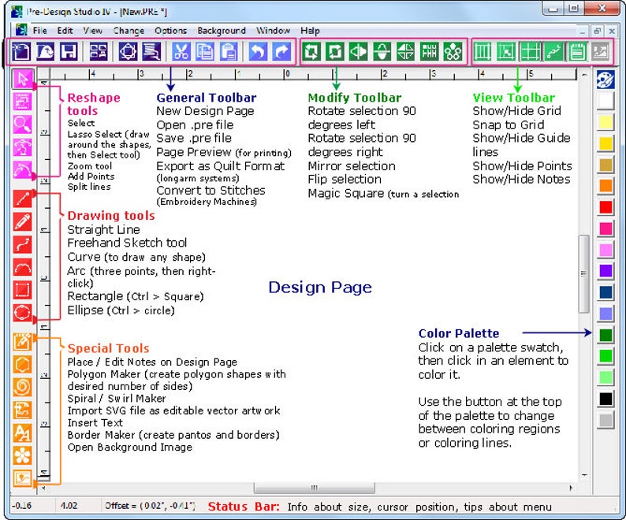Screen dimensions: 626x520
Task: Rotate selection 90 degrees left
Action: 311,51
